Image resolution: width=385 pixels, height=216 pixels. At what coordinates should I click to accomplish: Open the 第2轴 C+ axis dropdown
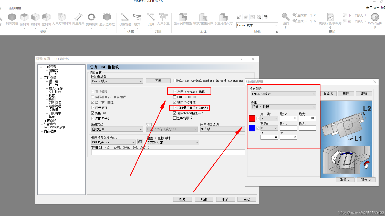tap(269, 128)
